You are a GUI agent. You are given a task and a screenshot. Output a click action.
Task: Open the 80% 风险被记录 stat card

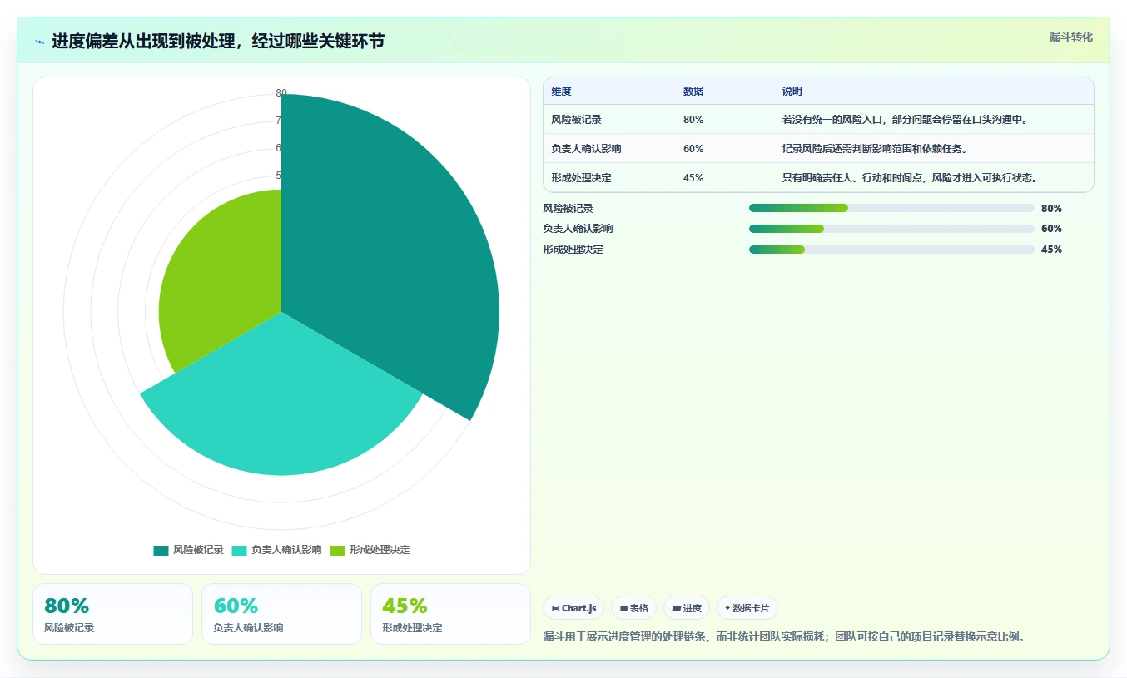pos(112,614)
